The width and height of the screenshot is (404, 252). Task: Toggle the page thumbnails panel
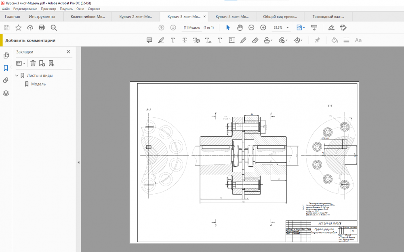[6, 55]
